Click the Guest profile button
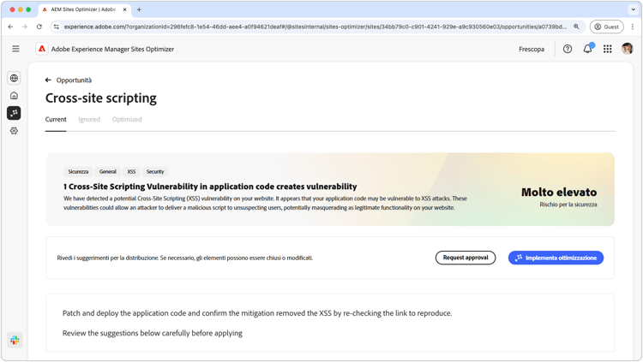This screenshot has height=362, width=643. point(606,27)
